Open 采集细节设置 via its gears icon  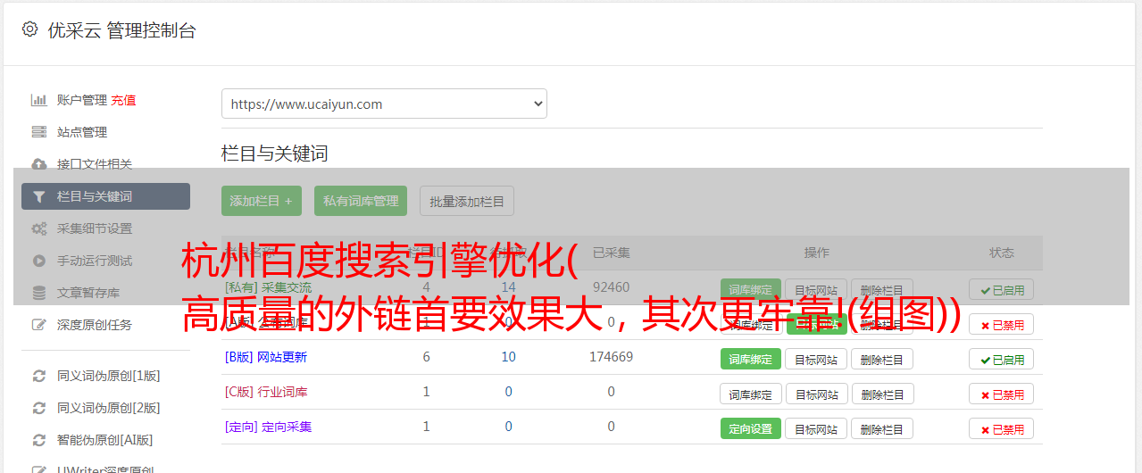point(39,228)
